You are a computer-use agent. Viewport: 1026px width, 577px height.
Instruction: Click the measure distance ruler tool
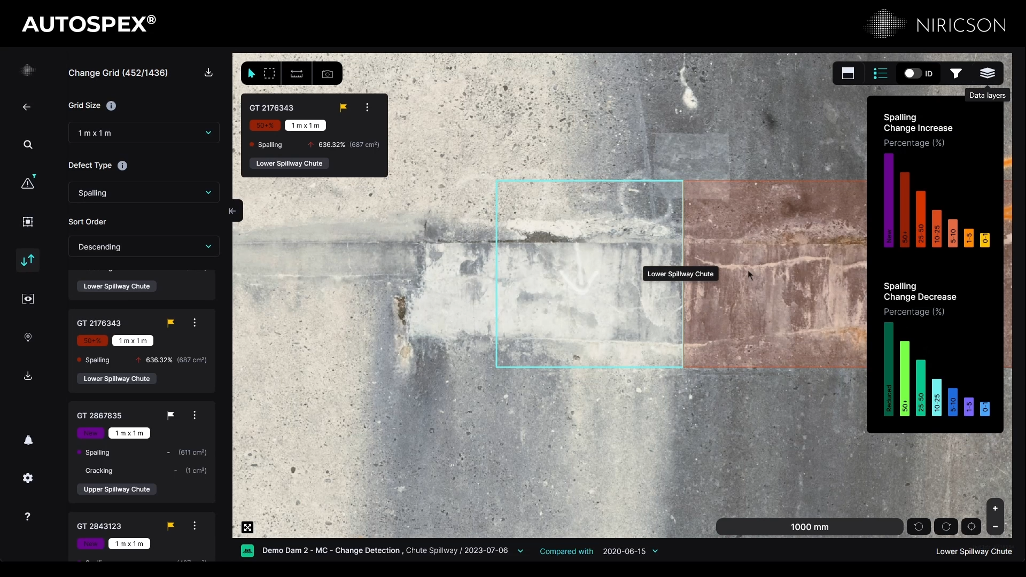pyautogui.click(x=297, y=74)
